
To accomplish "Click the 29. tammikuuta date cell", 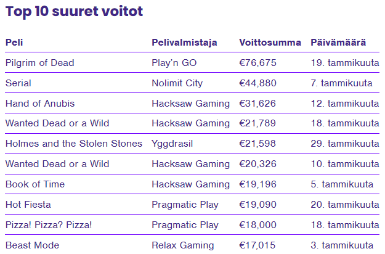I will pyautogui.click(x=345, y=144).
